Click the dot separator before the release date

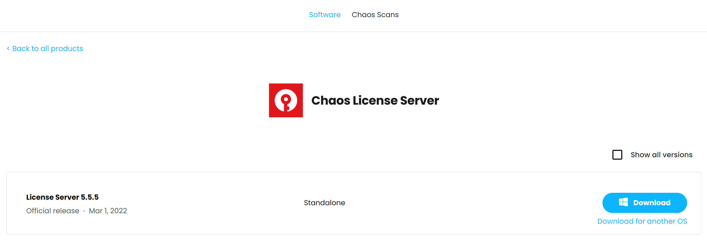tap(84, 211)
